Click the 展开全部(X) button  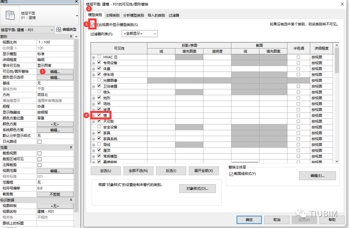click(204, 171)
